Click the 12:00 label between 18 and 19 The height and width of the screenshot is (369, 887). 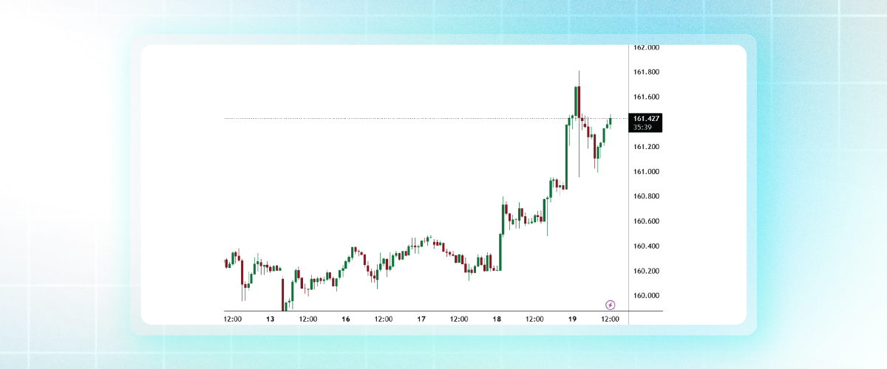click(x=534, y=320)
